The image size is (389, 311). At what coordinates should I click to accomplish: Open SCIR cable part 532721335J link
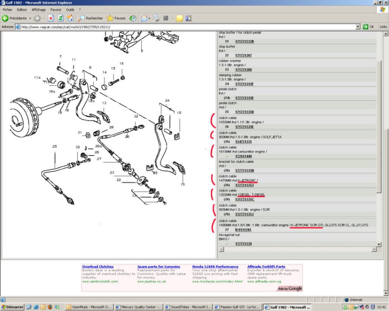tap(244, 214)
